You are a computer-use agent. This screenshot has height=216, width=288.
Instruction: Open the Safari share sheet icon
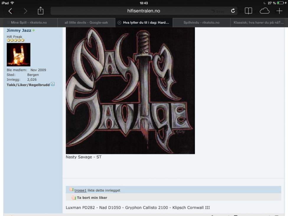40,11
